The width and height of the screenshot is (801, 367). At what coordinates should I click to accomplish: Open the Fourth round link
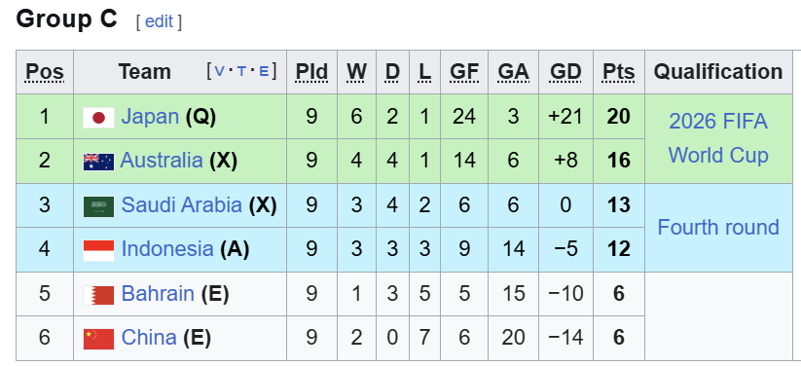click(x=718, y=227)
